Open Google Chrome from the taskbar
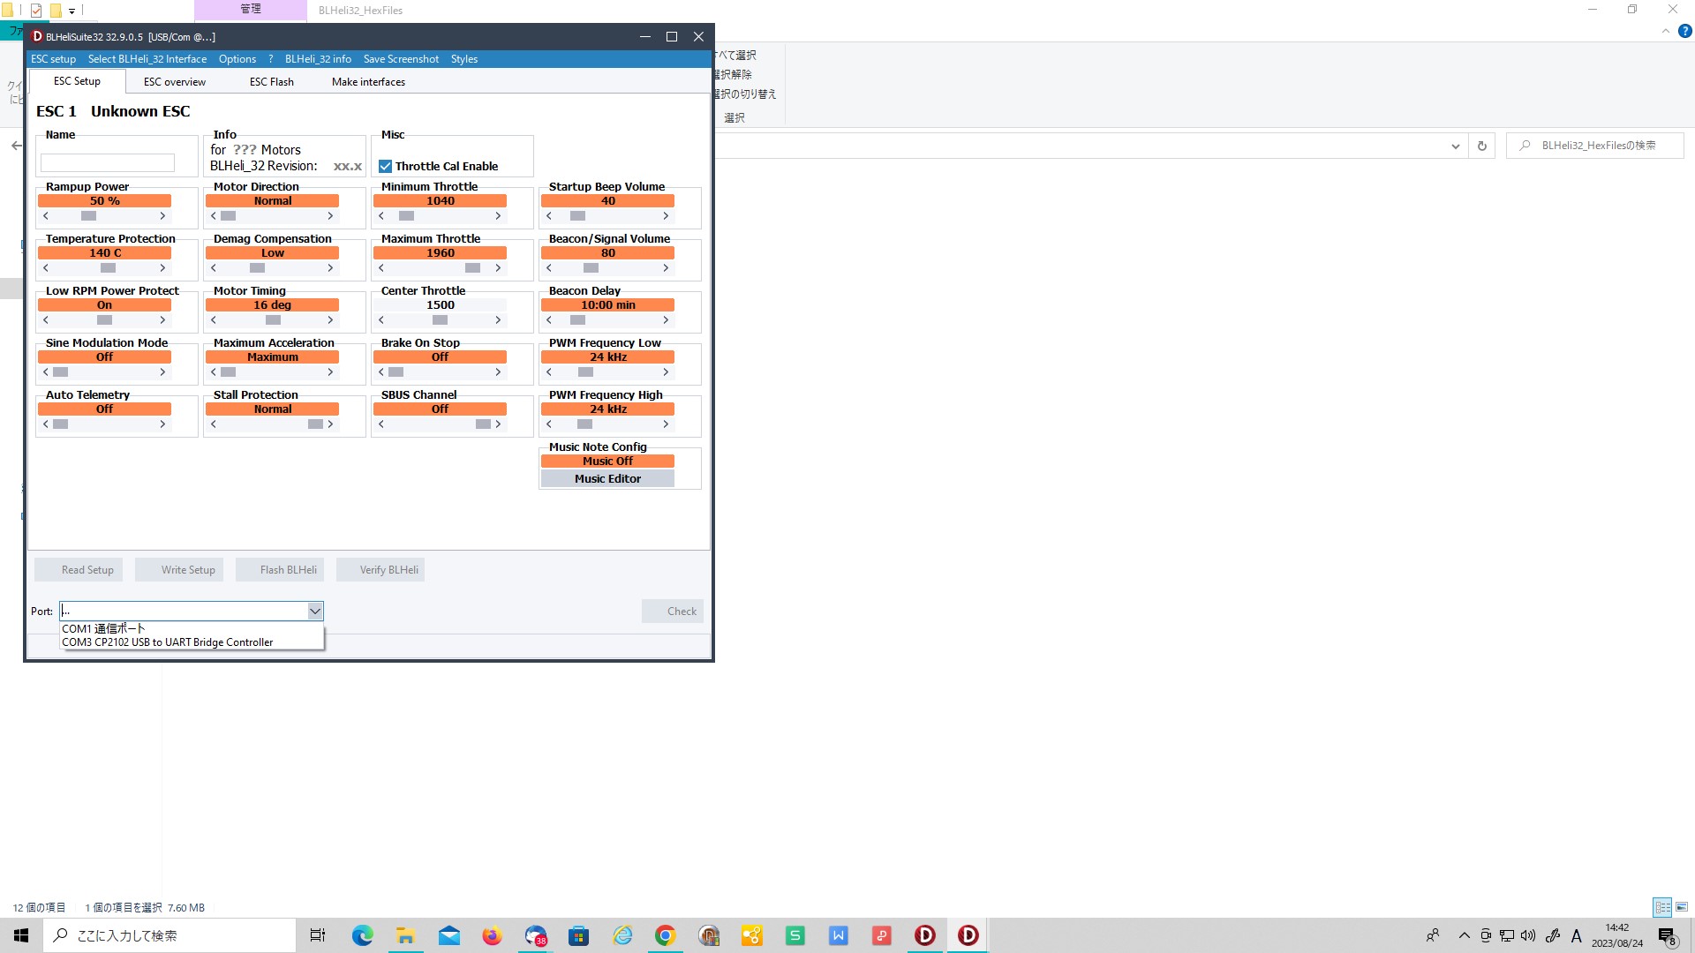 click(665, 935)
